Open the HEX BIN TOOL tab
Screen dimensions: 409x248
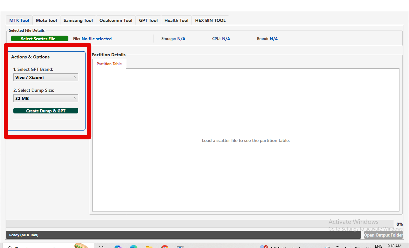210,20
